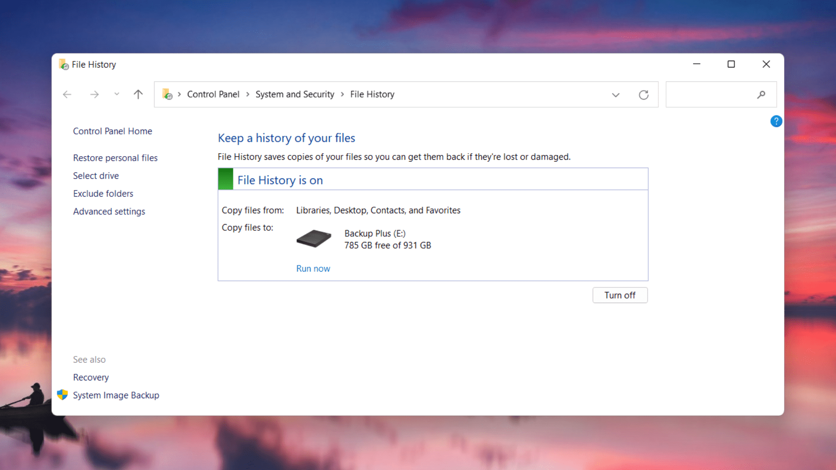Select File History breadcrumb segment
The height and width of the screenshot is (470, 836).
(x=372, y=94)
